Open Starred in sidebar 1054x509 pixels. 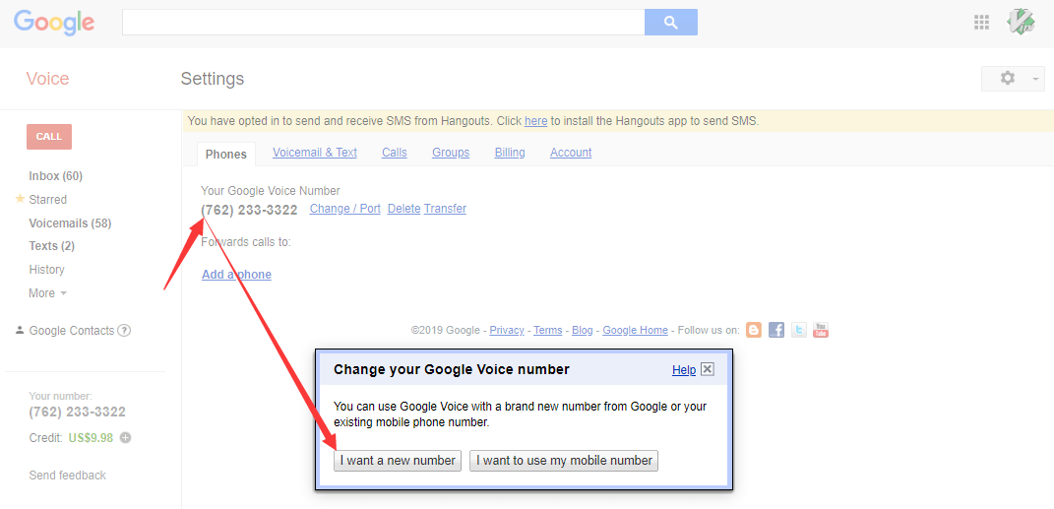pos(47,200)
